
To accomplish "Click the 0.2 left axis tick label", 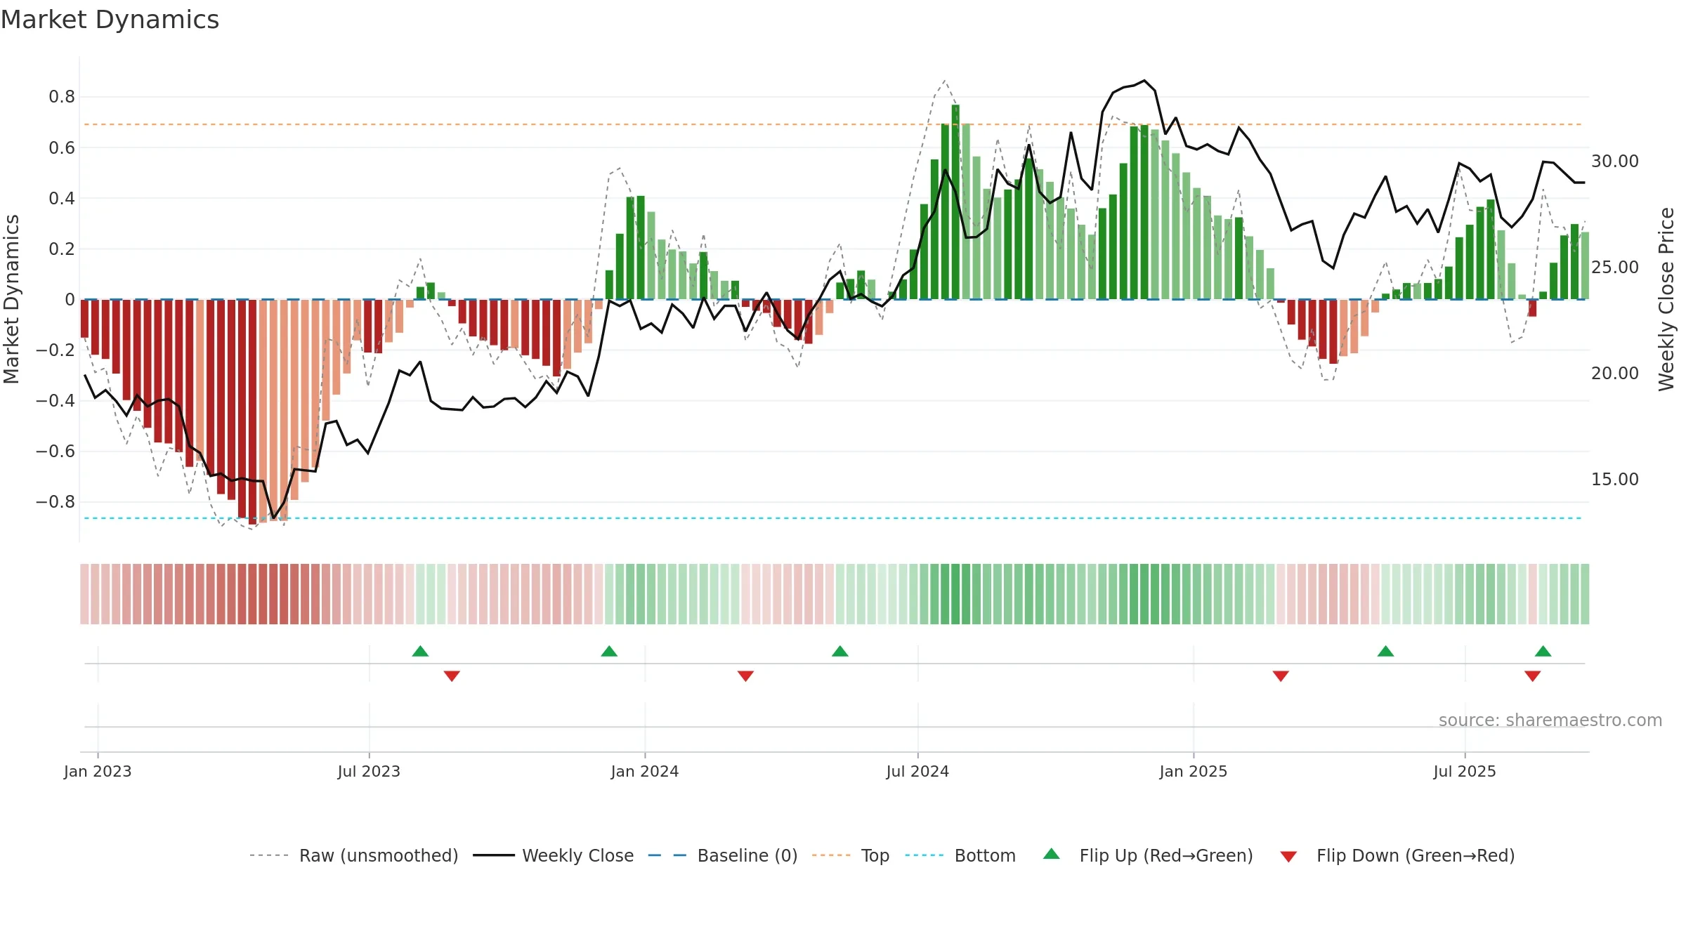I will 62,249.
